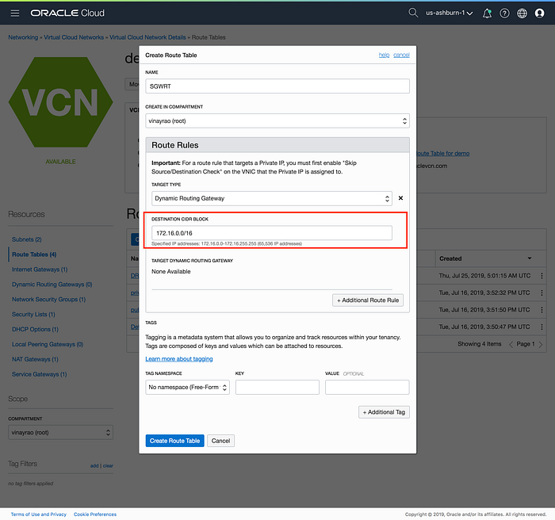Open the Target Type dropdown

pyautogui.click(x=272, y=198)
